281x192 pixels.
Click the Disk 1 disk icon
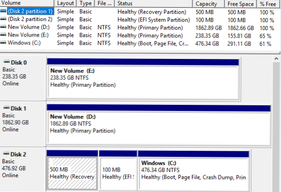(7, 108)
